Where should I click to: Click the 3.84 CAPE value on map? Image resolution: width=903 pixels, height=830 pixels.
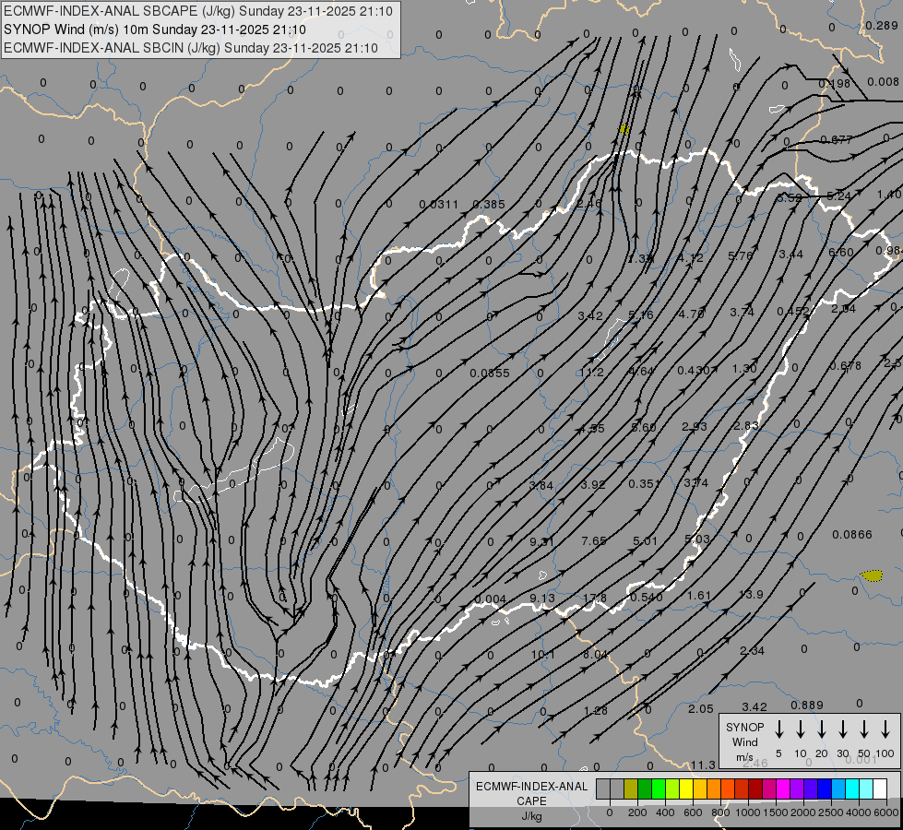point(541,486)
